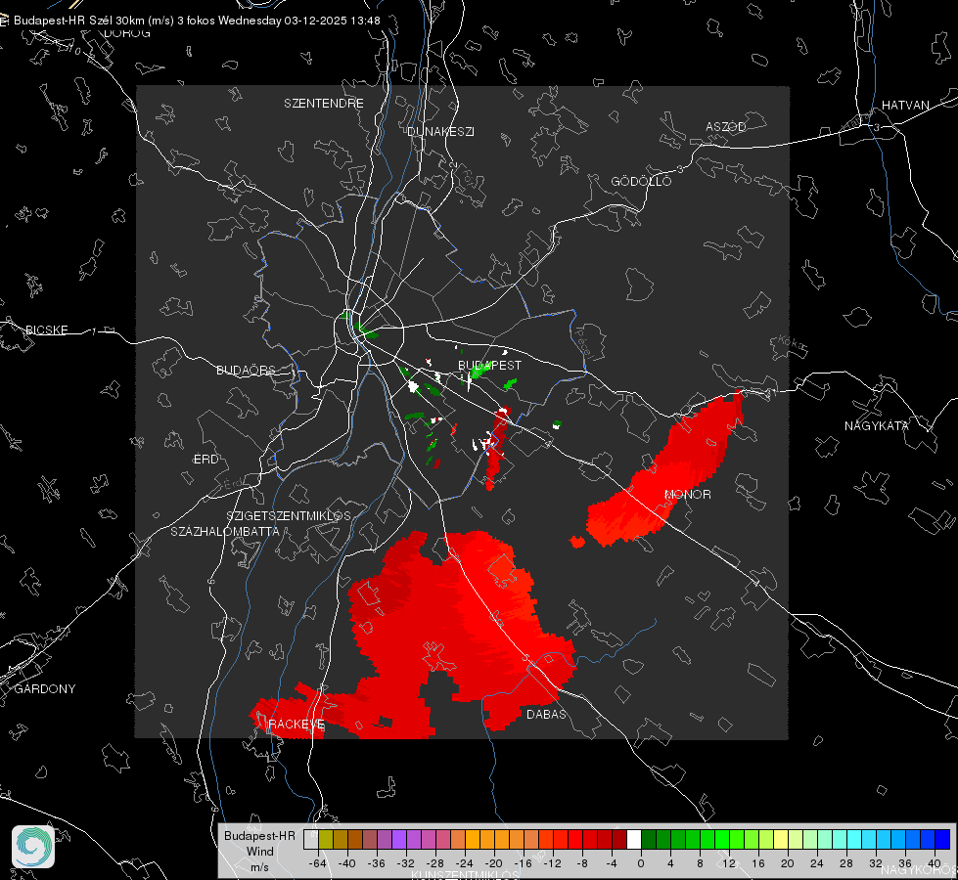The image size is (958, 880).
Task: Click the GÁRDONY town label
Action: click(45, 689)
